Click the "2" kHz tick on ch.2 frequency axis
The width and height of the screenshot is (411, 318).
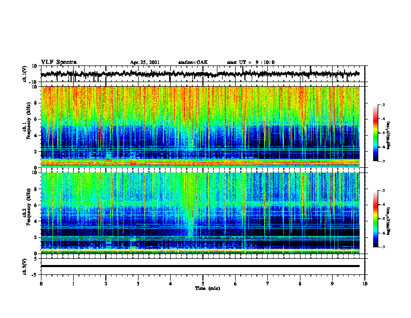pyautogui.click(x=36, y=237)
